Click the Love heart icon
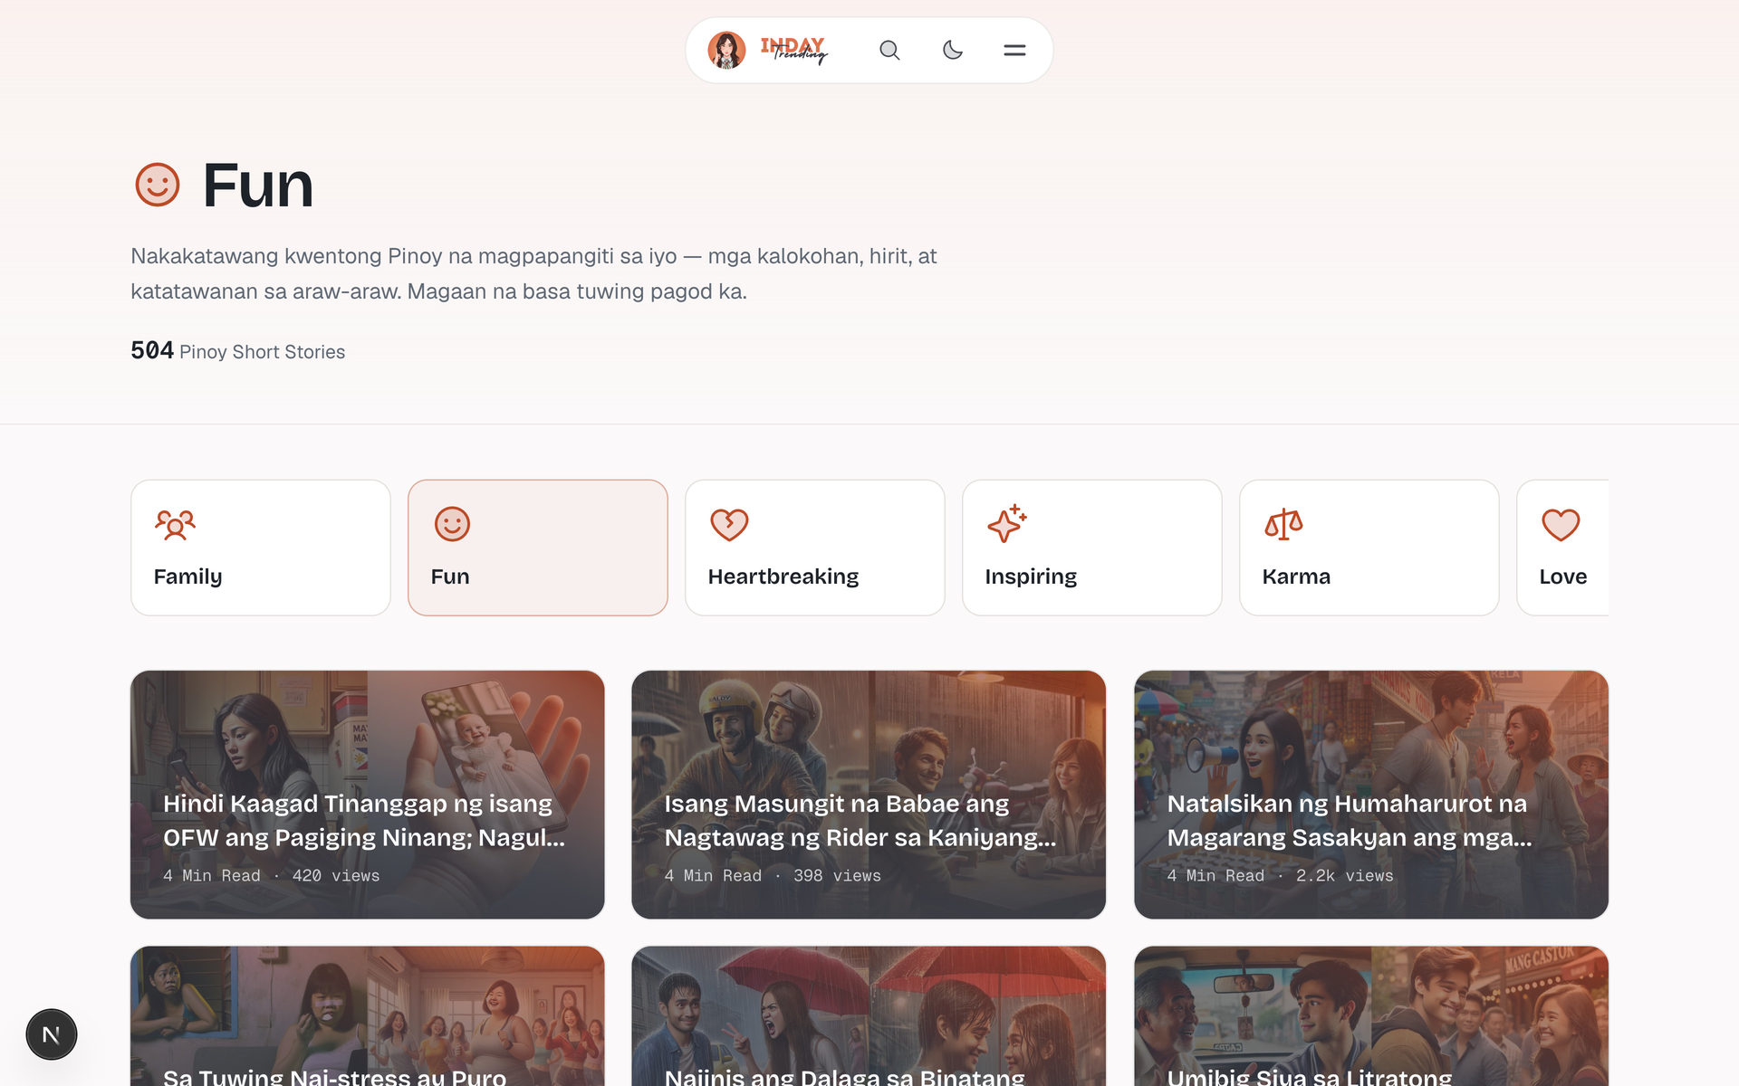The image size is (1739, 1086). 1561,524
